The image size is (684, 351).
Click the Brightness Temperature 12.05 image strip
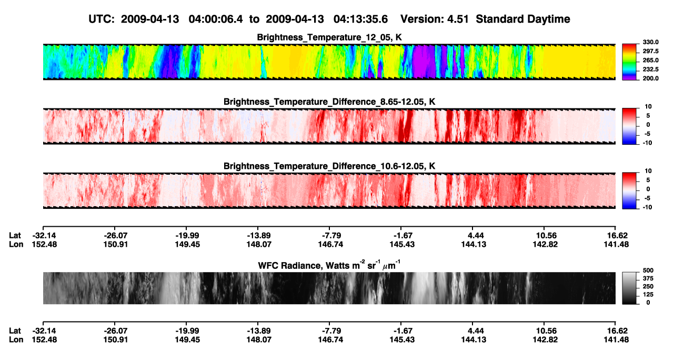[x=329, y=62]
